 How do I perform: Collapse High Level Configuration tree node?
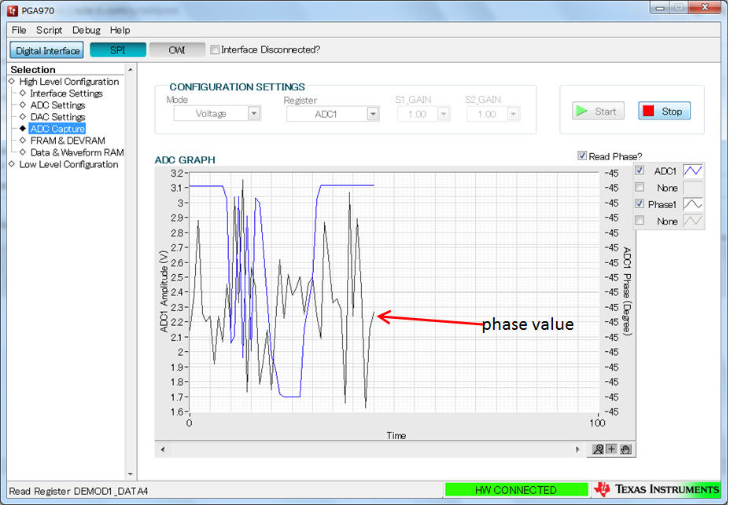[12, 81]
